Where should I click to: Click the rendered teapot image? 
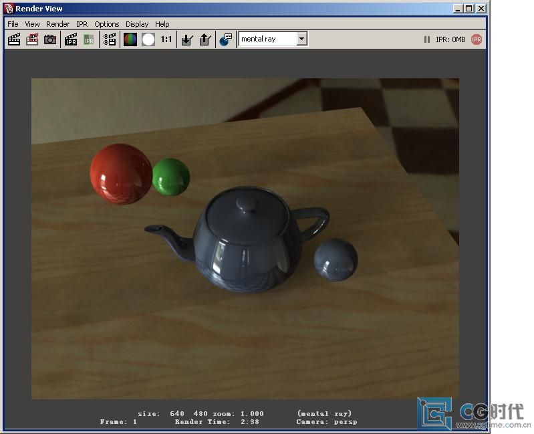245,239
